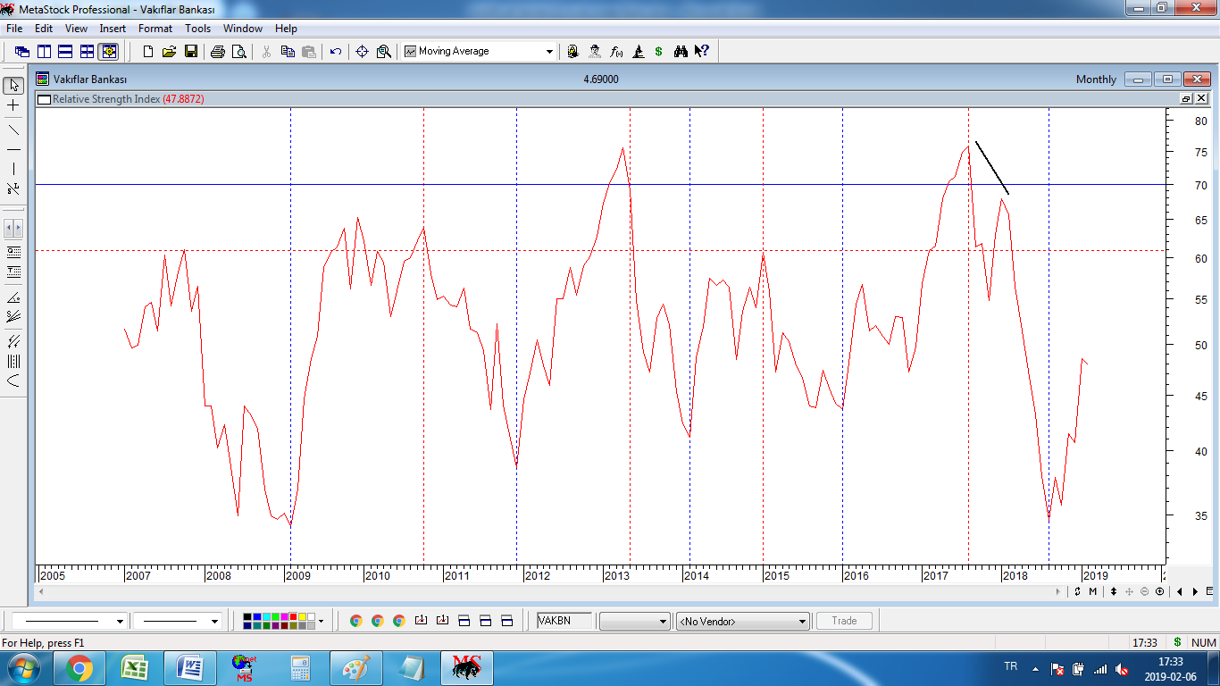Click the Trade button

tap(844, 621)
